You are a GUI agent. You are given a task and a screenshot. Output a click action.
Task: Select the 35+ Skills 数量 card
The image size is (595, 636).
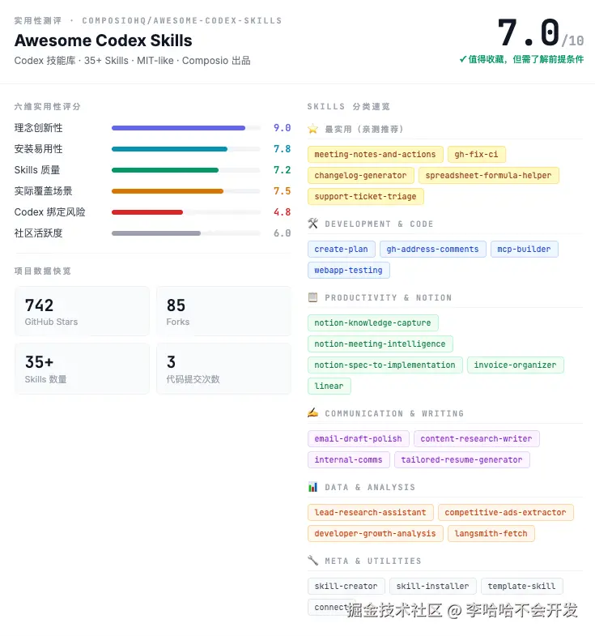coord(82,369)
